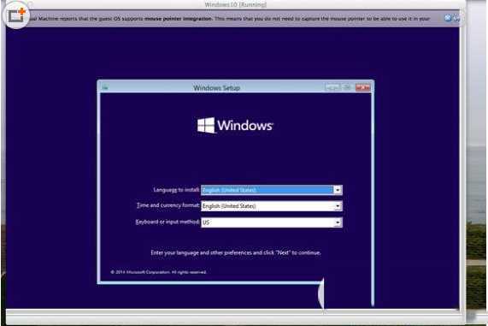Click the mouse pointer integration message text
This screenshot has width=488, height=326.
pyautogui.click(x=230, y=18)
